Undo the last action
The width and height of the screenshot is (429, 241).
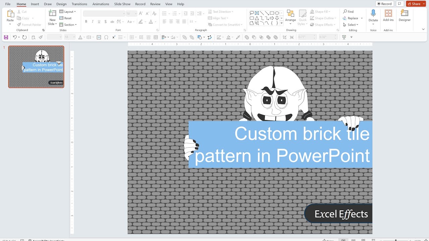click(x=15, y=37)
